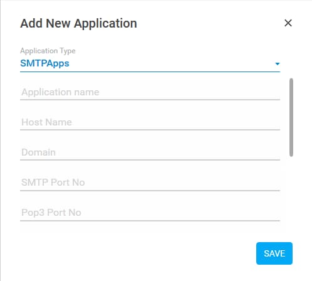Click the X icon beside the title
Viewport: 312px width, 281px height.
click(x=288, y=23)
